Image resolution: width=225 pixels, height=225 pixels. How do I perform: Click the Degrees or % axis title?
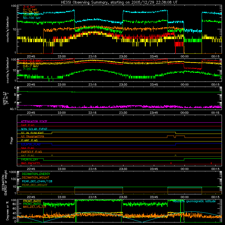click(7, 211)
